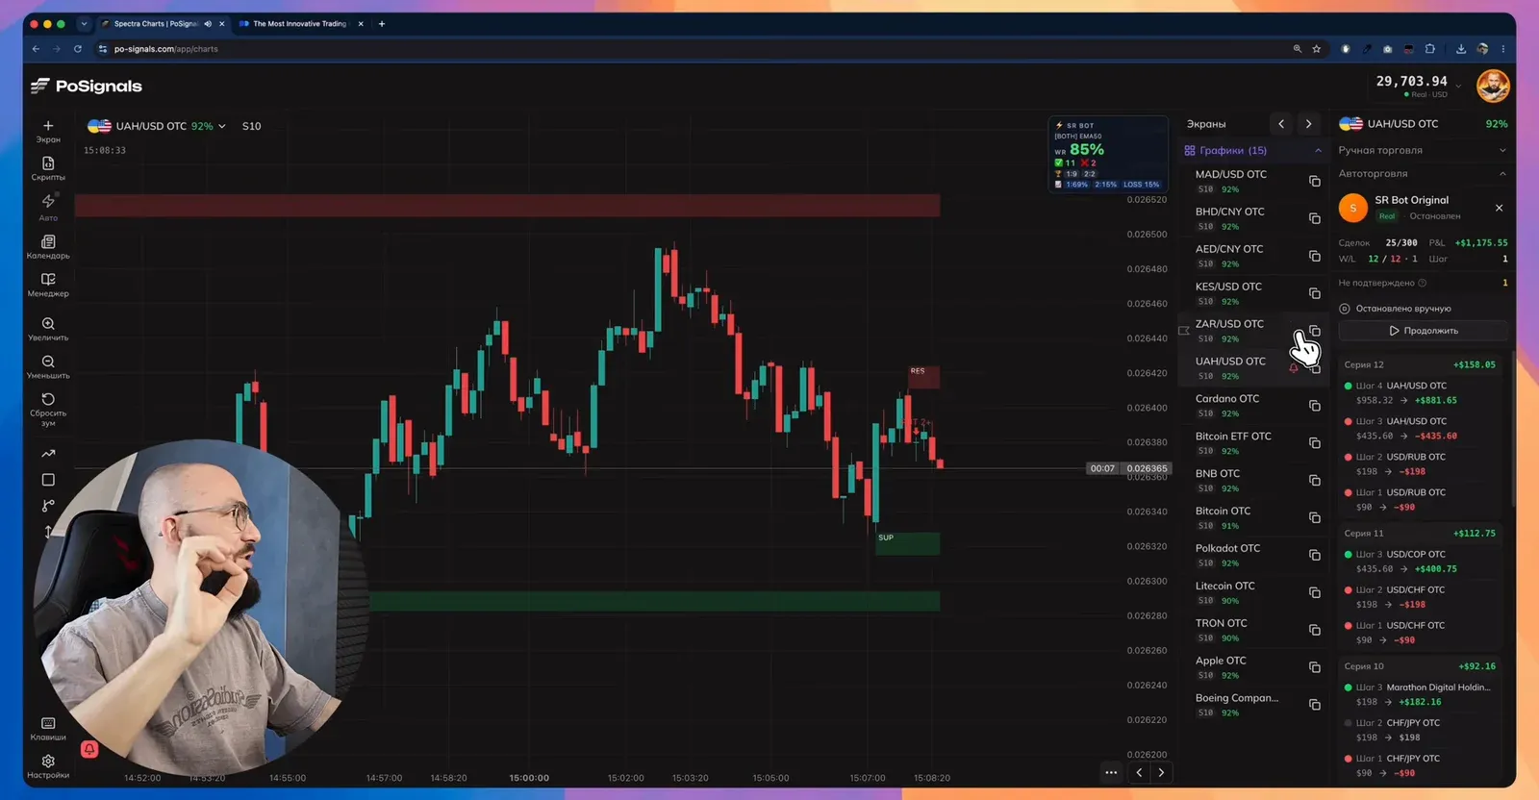
Task: Go to next screen in Экраны
Action: click(x=1308, y=124)
